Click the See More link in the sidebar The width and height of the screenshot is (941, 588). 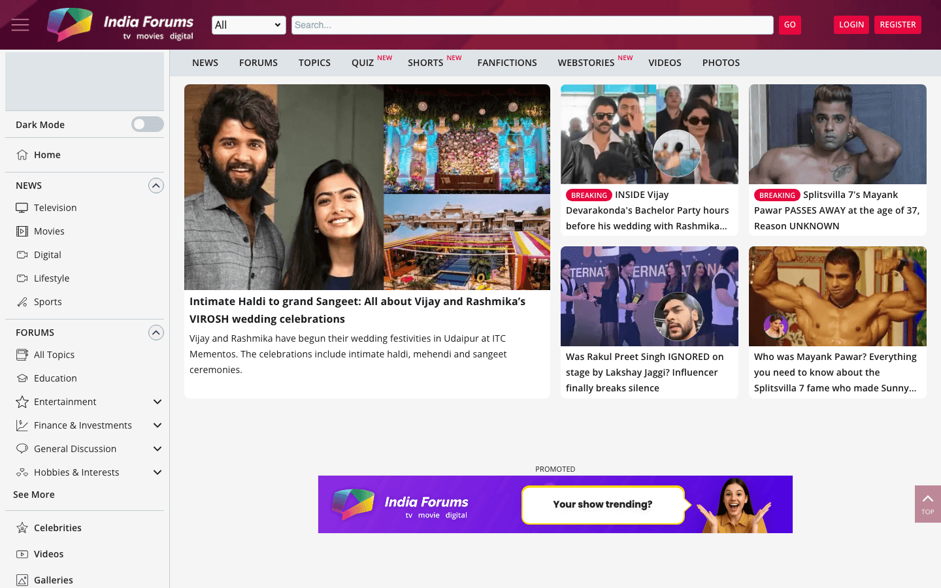tap(33, 495)
